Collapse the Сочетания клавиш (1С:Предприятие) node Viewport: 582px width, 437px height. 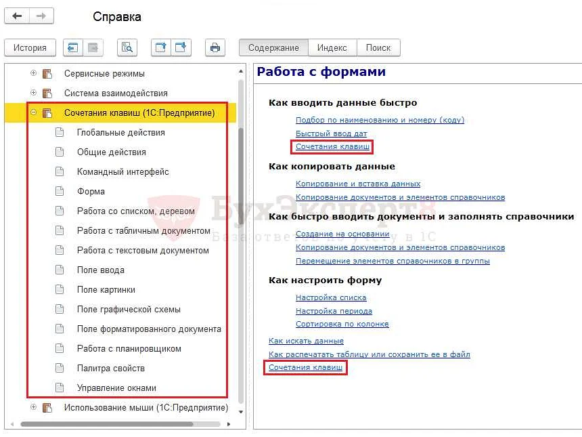(x=33, y=112)
